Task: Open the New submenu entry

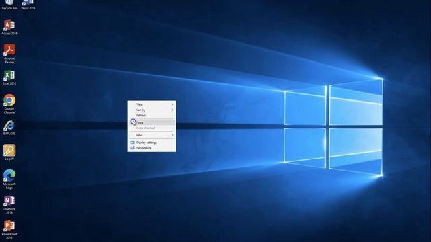Action: click(152, 135)
